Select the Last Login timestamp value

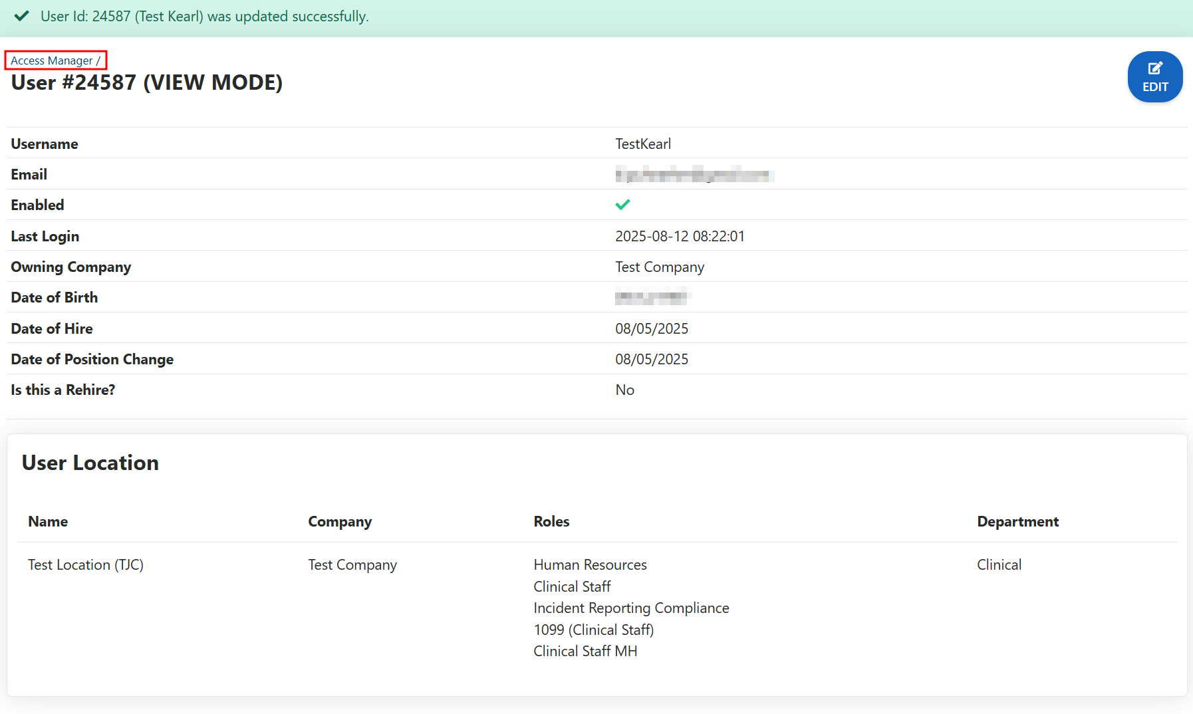(680, 237)
